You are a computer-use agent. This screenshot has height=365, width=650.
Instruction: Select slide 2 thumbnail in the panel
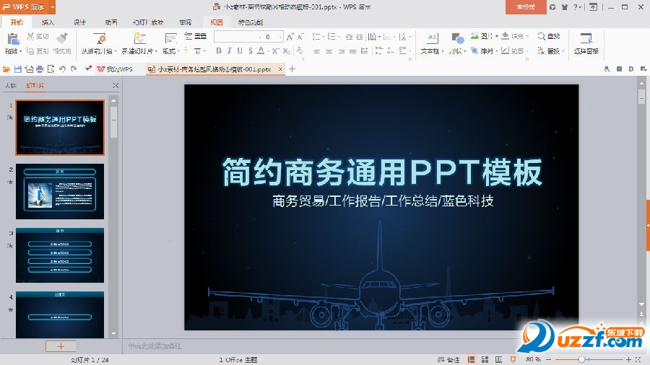60,188
